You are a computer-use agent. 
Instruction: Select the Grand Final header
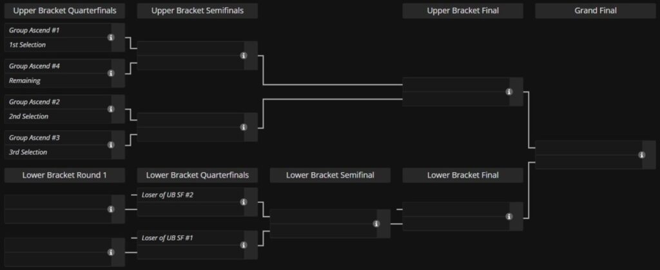[x=595, y=11]
